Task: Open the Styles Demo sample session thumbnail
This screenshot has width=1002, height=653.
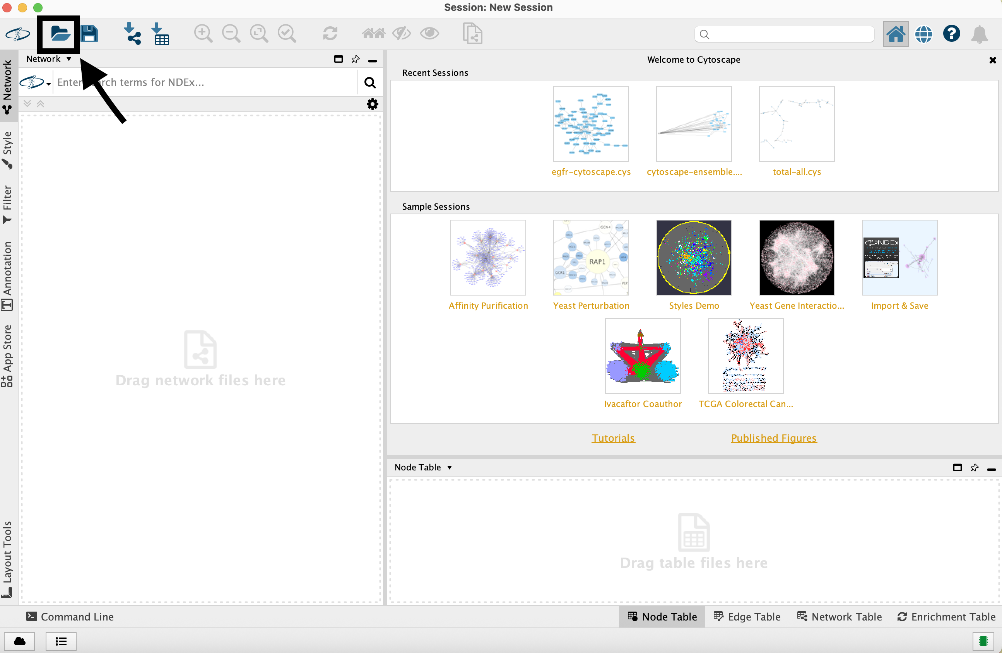Action: tap(693, 258)
